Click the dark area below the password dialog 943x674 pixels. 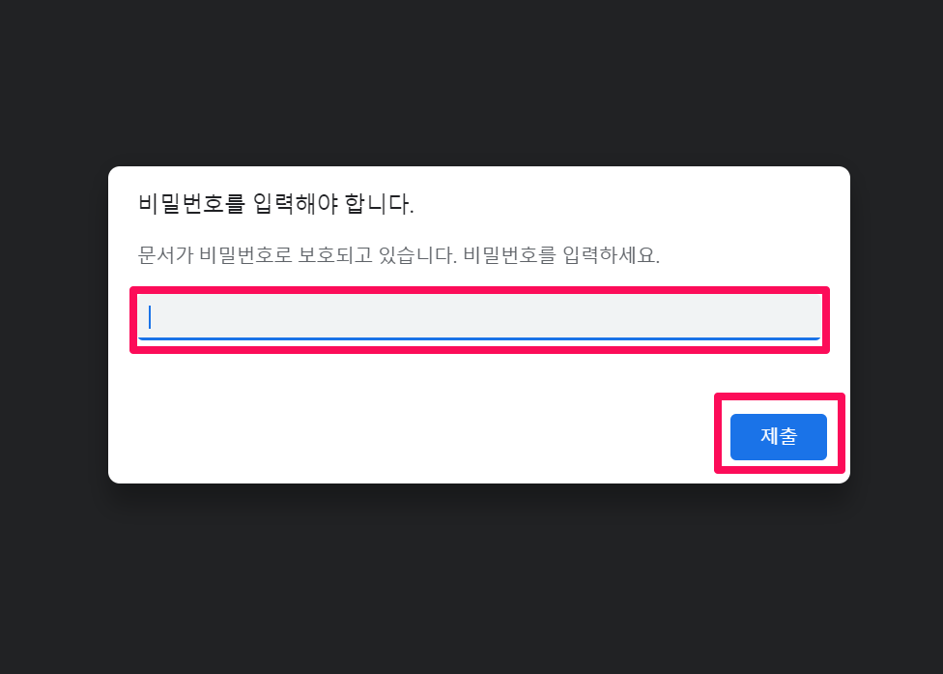(471, 578)
